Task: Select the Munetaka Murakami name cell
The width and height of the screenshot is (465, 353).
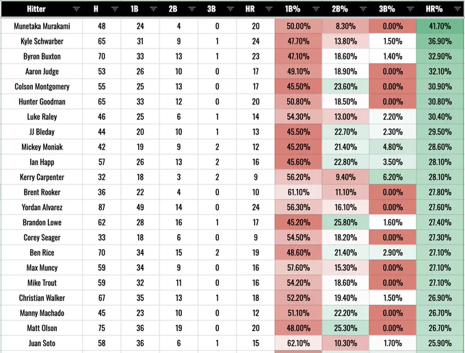Action: click(42, 26)
